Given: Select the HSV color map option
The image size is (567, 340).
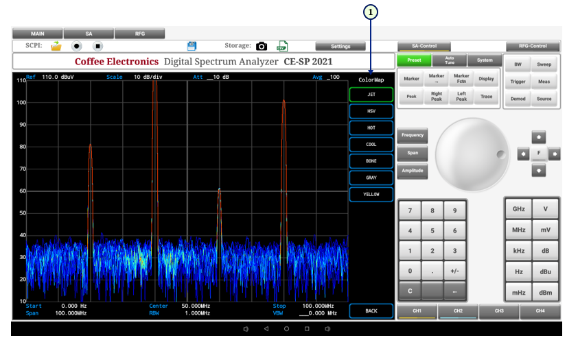Looking at the screenshot, I should [x=371, y=110].
